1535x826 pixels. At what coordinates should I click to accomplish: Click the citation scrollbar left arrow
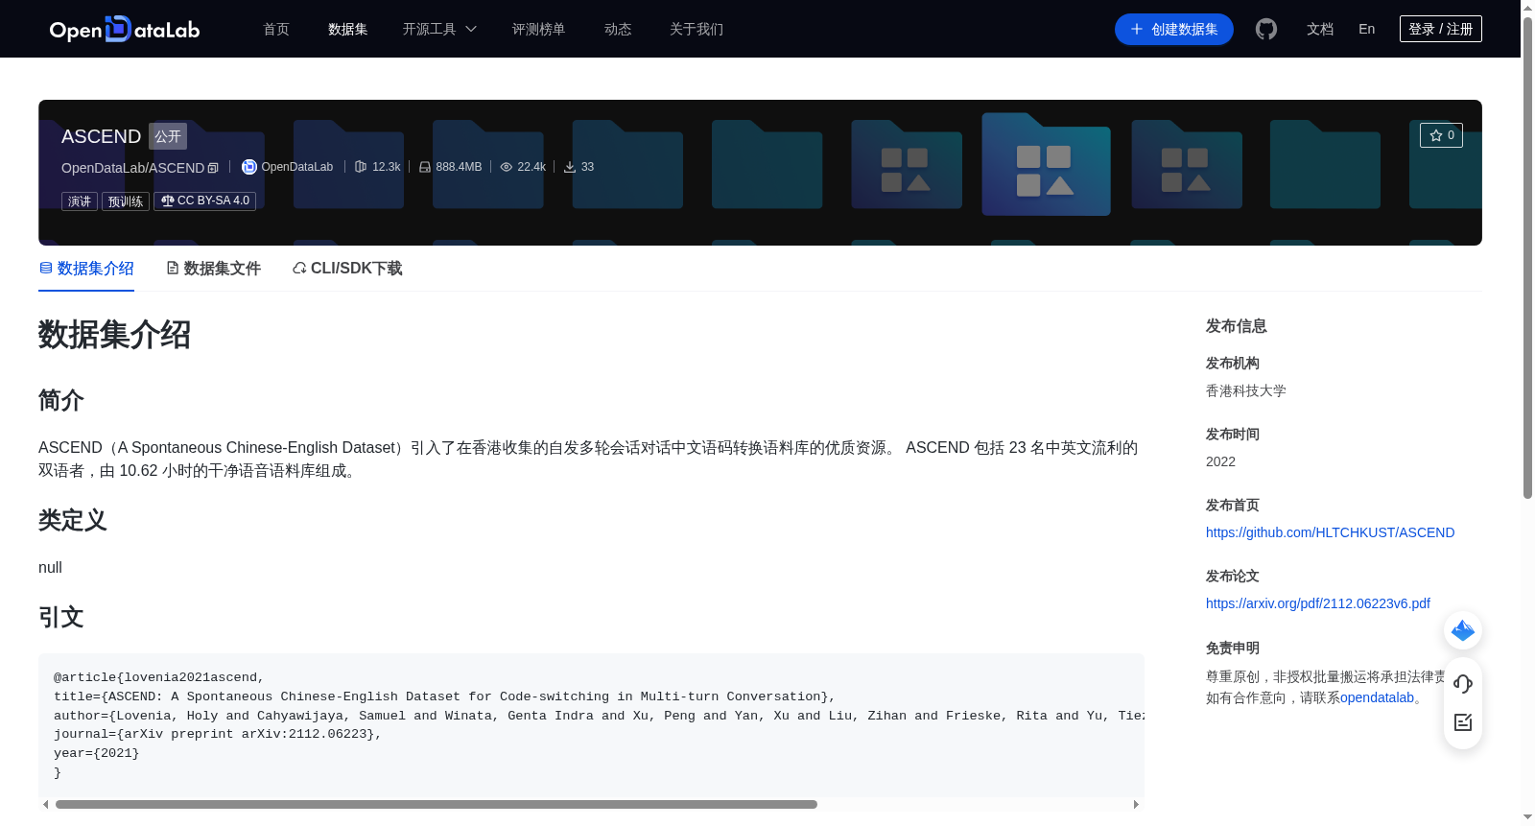click(x=45, y=804)
